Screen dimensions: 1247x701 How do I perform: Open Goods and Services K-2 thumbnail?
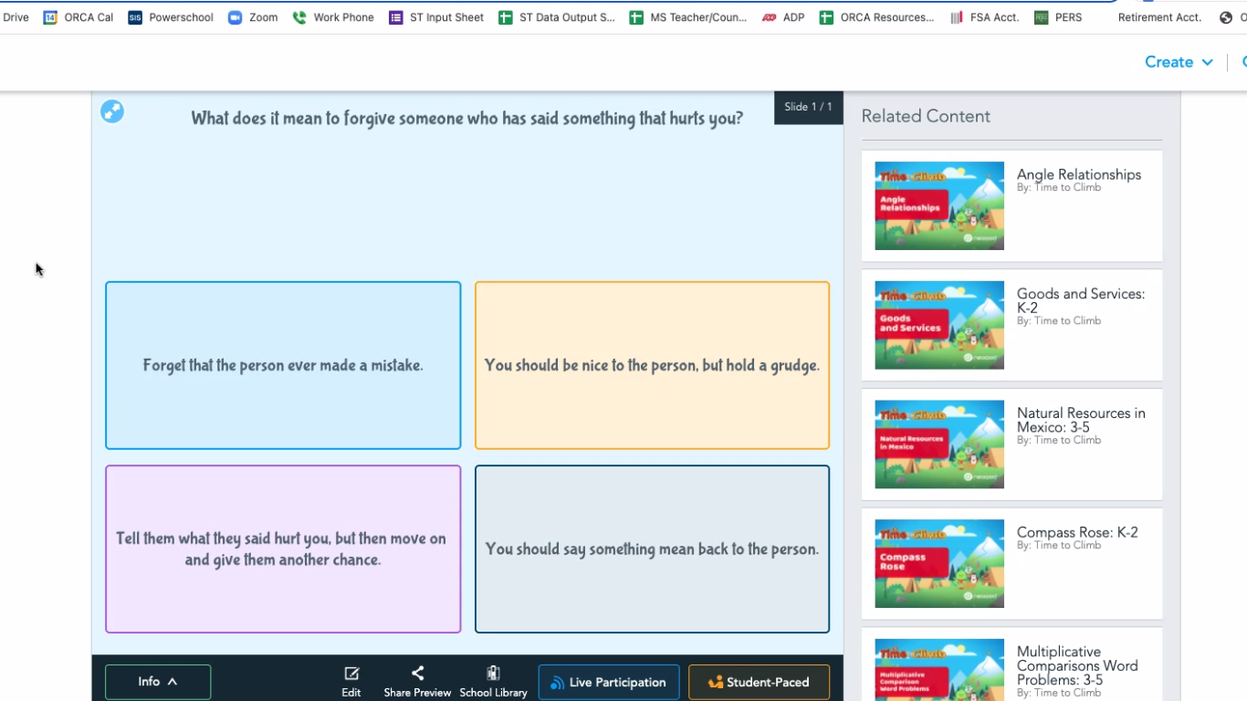(939, 325)
